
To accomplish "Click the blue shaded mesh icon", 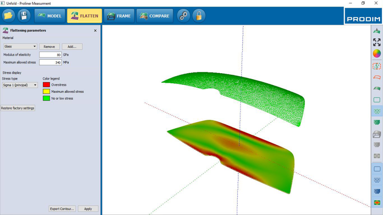I will click(377, 191).
